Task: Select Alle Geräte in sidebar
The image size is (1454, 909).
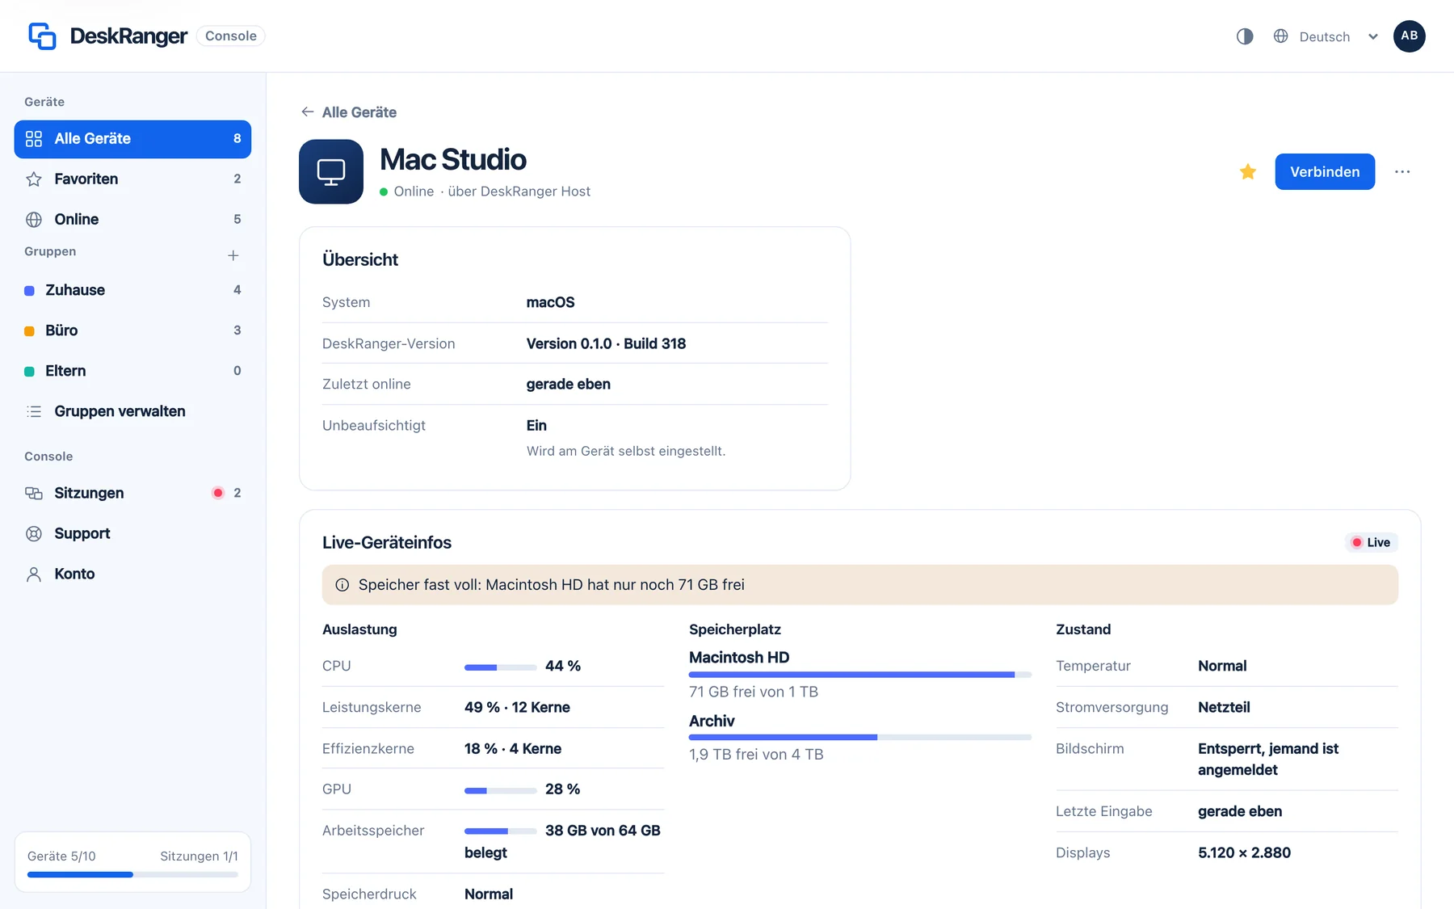Action: [x=132, y=139]
